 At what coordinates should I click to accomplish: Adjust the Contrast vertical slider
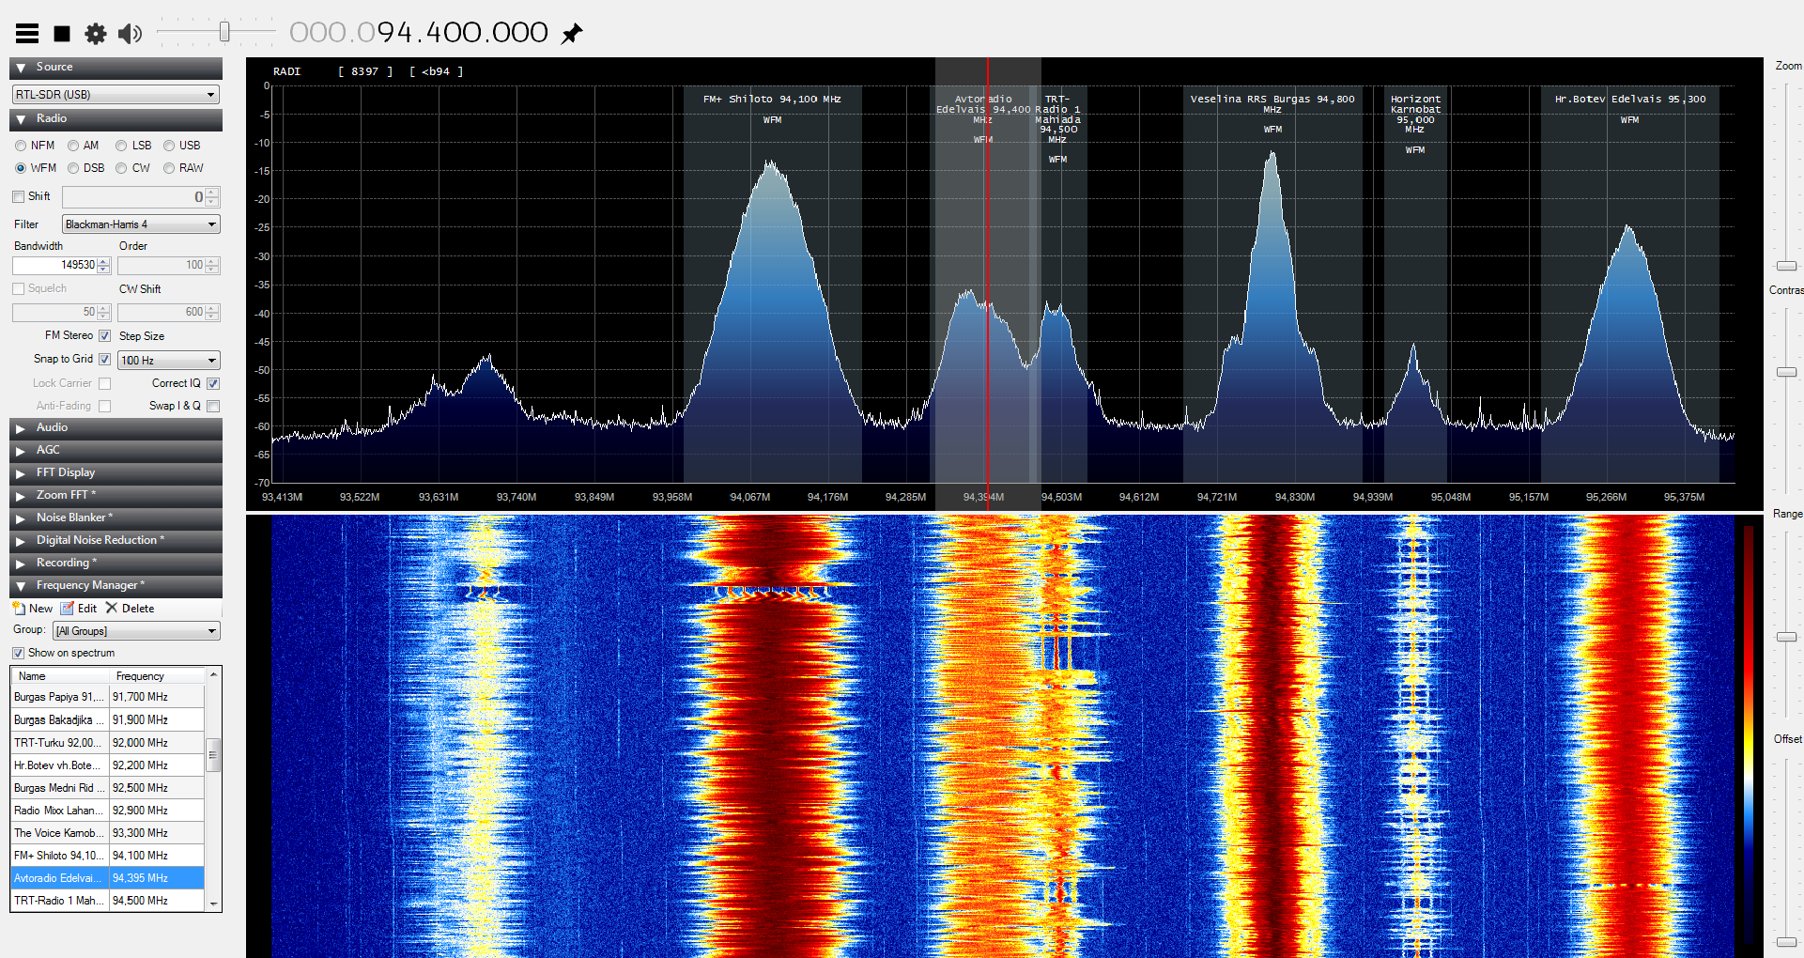[x=1786, y=372]
